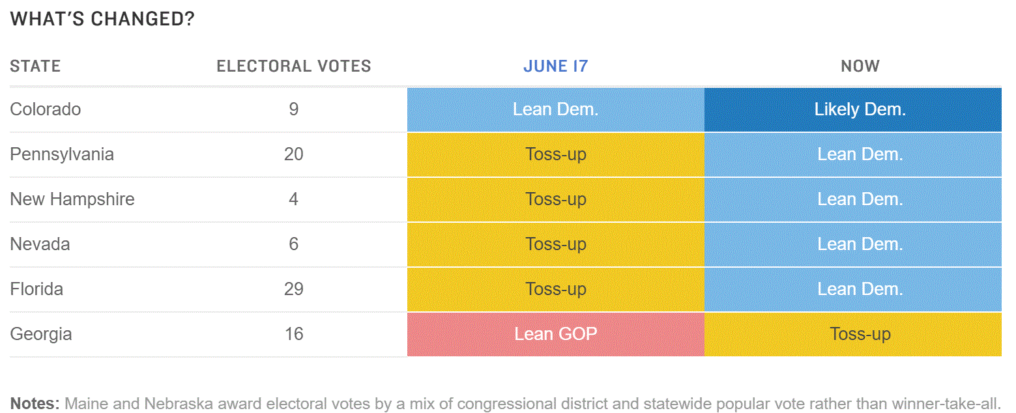Click Nevada's current Lean Dem. cell
Viewport: 1016px width, 413px height.
(x=853, y=244)
